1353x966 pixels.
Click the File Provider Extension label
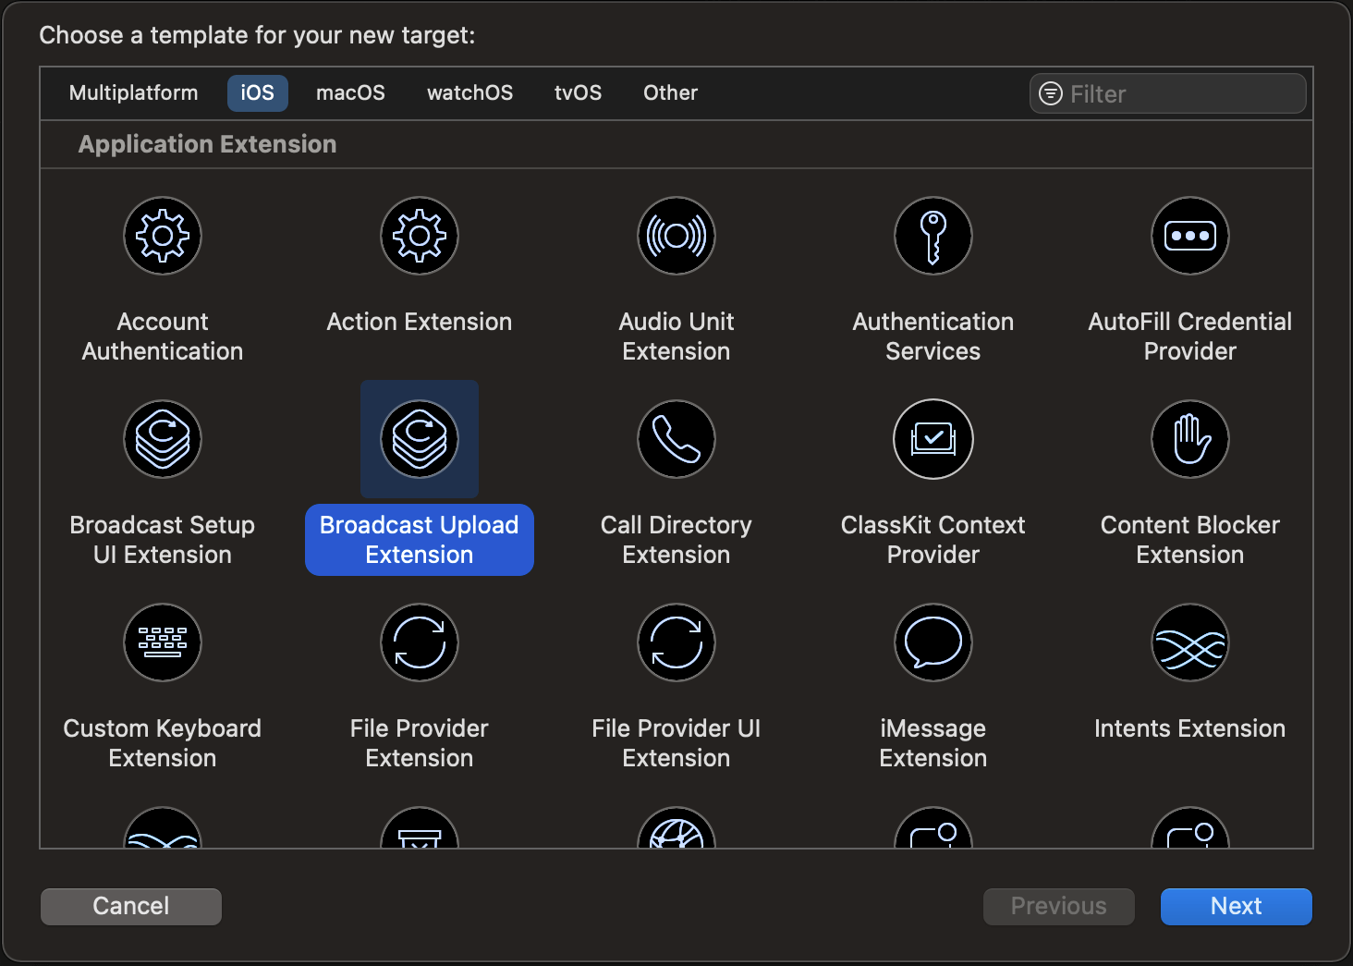click(x=420, y=743)
